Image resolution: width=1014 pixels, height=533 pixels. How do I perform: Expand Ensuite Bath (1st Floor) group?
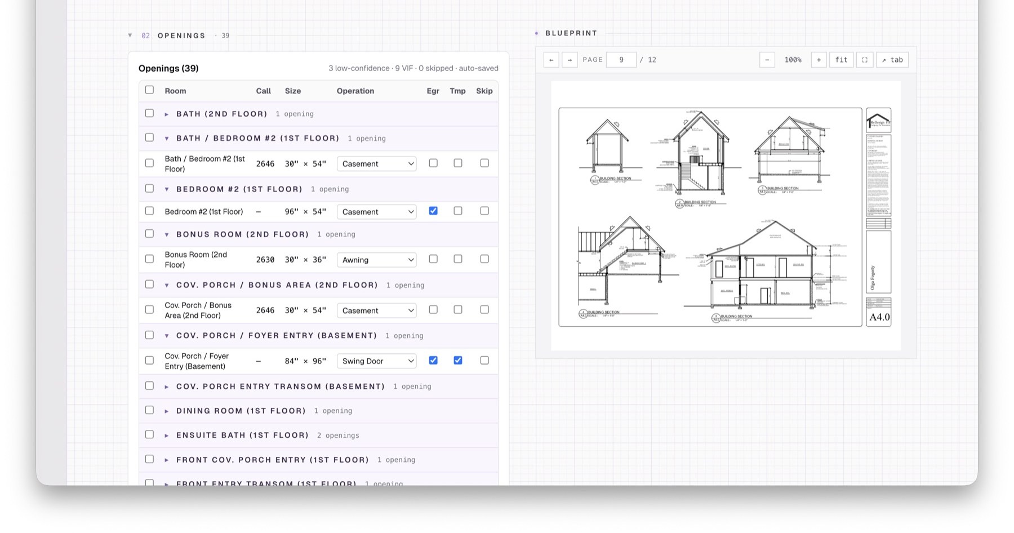tap(167, 436)
